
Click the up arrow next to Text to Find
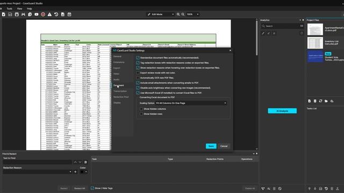click(75, 162)
